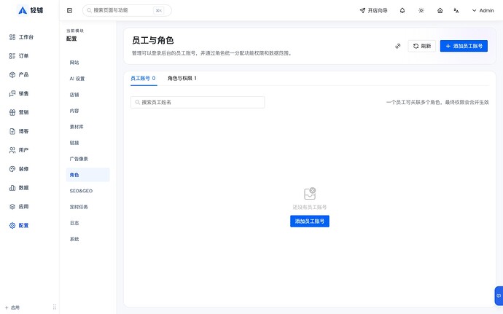503x314 pixels.
Task: Open the floating widget at right edge
Action: (x=499, y=296)
